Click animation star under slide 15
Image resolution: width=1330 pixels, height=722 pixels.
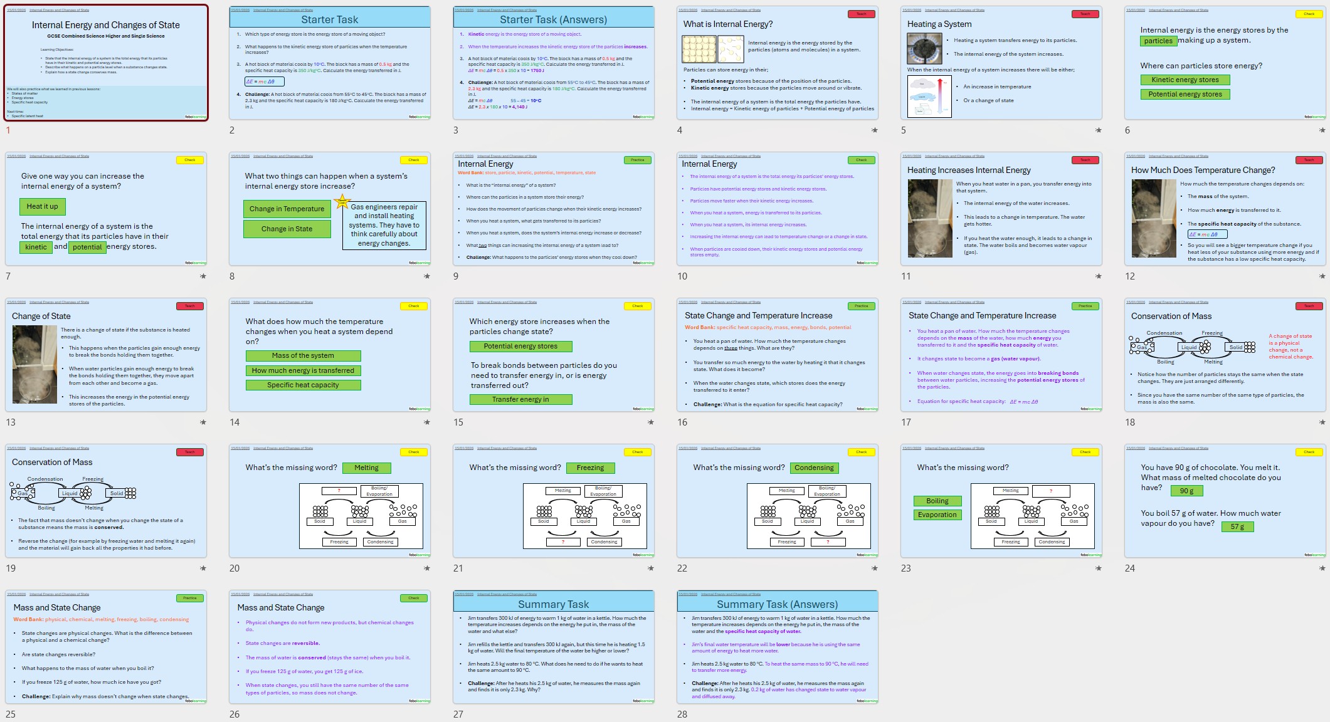tap(650, 422)
